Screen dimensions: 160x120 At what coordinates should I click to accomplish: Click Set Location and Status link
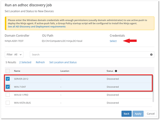coord(63,62)
